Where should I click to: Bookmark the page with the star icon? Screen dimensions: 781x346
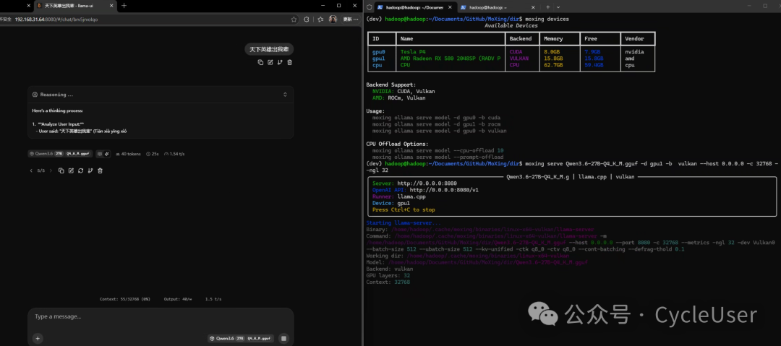pyautogui.click(x=294, y=19)
